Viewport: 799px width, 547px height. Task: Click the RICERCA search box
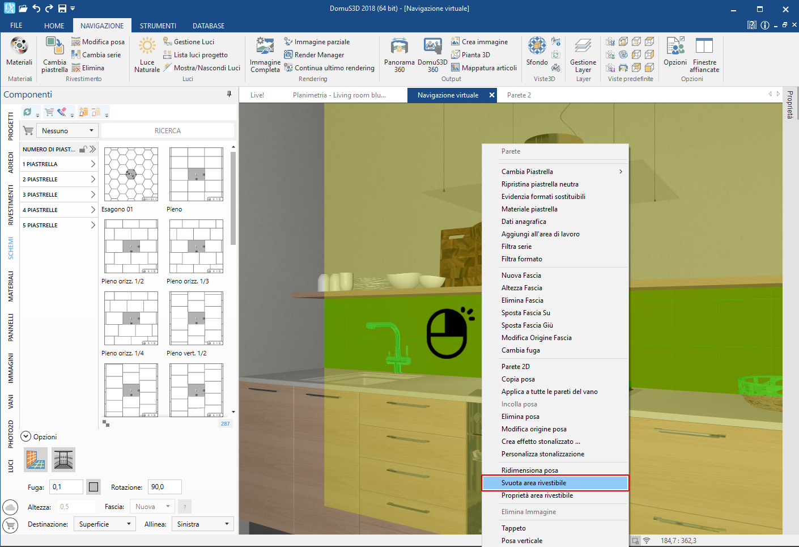pos(168,131)
